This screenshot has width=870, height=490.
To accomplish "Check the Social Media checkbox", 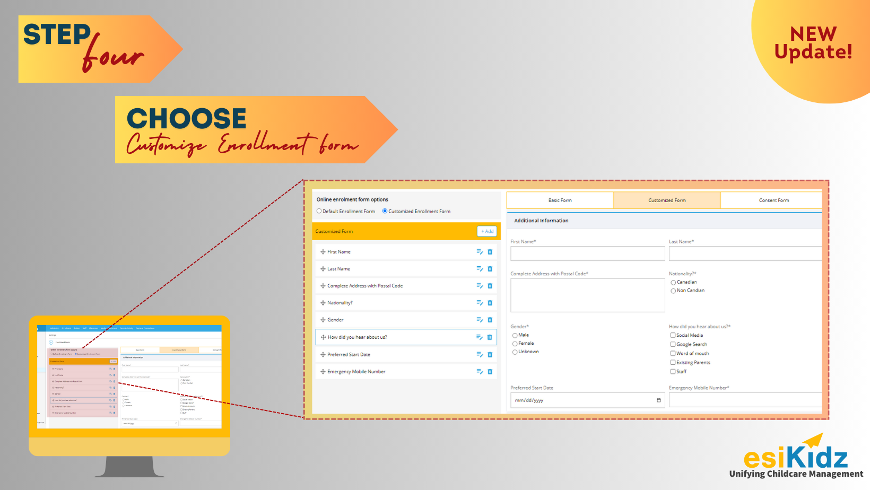I will pyautogui.click(x=673, y=335).
